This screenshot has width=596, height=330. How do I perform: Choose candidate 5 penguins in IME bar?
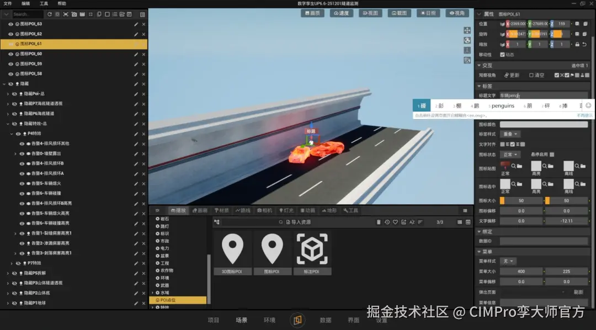pyautogui.click(x=501, y=106)
